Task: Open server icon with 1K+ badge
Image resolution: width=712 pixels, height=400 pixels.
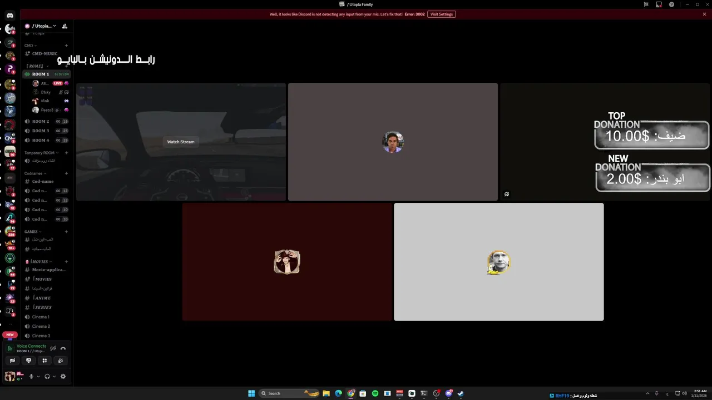Action: [x=10, y=244]
